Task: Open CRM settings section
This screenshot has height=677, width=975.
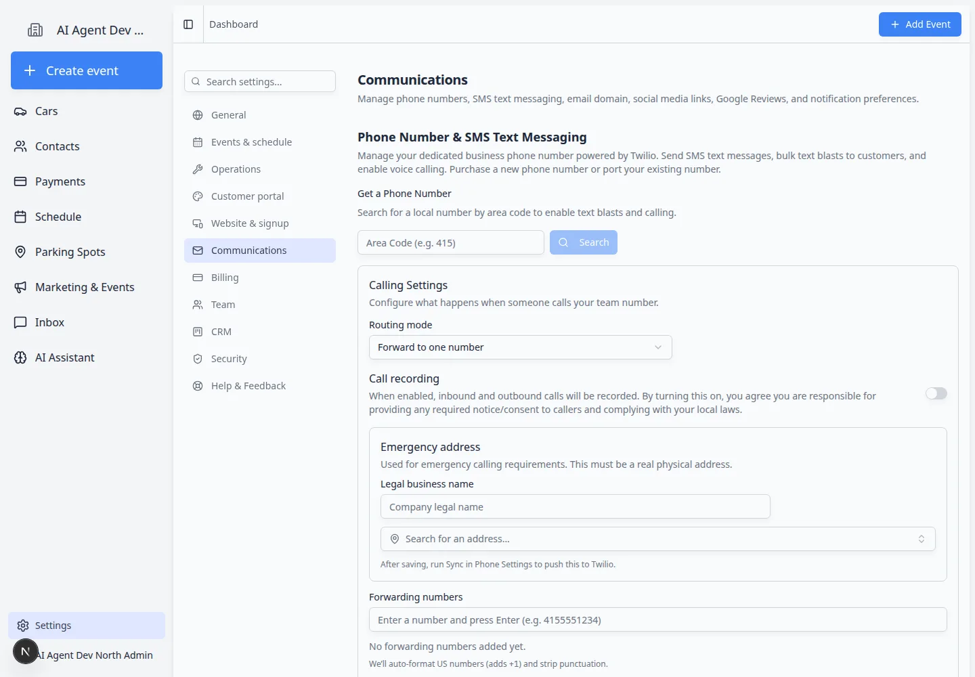Action: (x=260, y=332)
